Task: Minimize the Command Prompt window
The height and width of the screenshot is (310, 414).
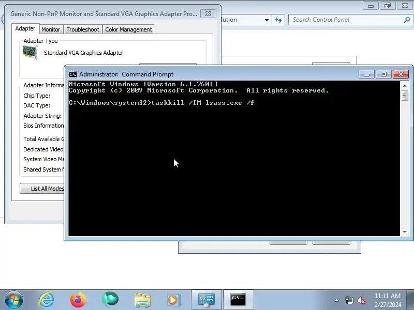Action: pos(366,74)
